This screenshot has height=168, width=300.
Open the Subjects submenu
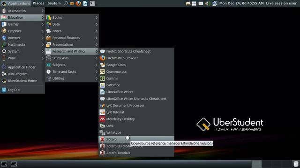click(x=72, y=65)
